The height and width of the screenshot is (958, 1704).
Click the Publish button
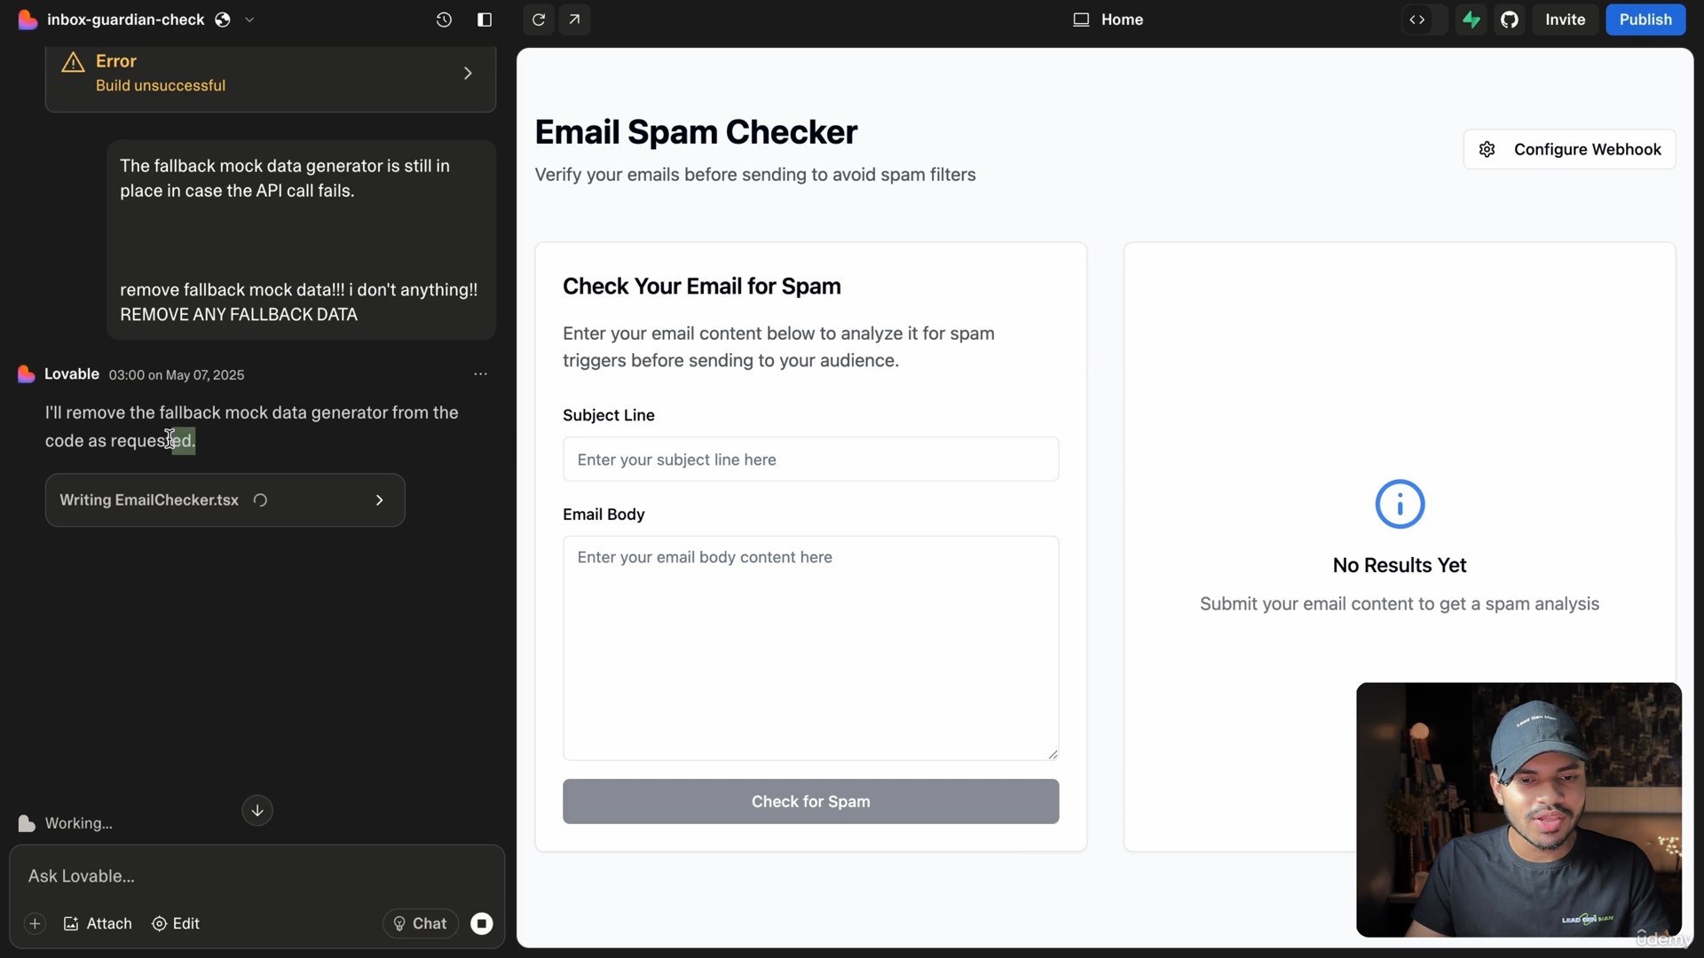click(x=1645, y=20)
